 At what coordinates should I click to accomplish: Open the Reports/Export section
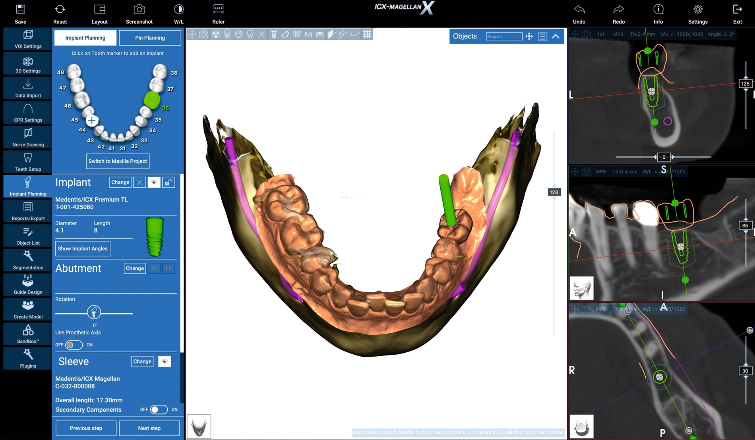click(x=28, y=212)
